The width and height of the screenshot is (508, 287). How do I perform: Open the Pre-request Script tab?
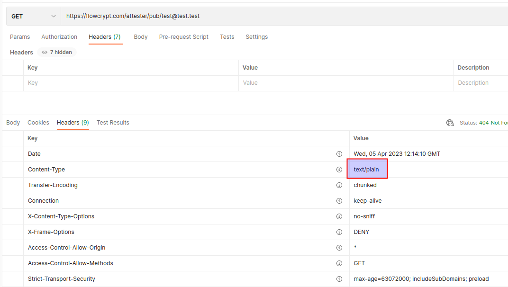click(x=183, y=36)
